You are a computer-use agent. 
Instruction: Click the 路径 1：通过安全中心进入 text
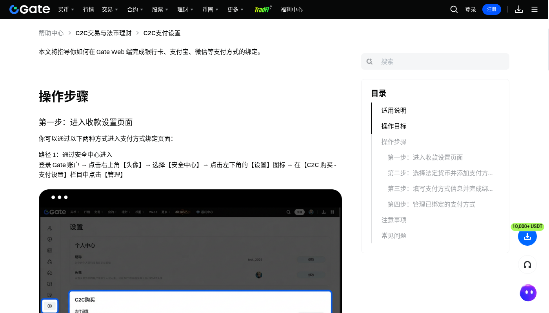point(75,155)
